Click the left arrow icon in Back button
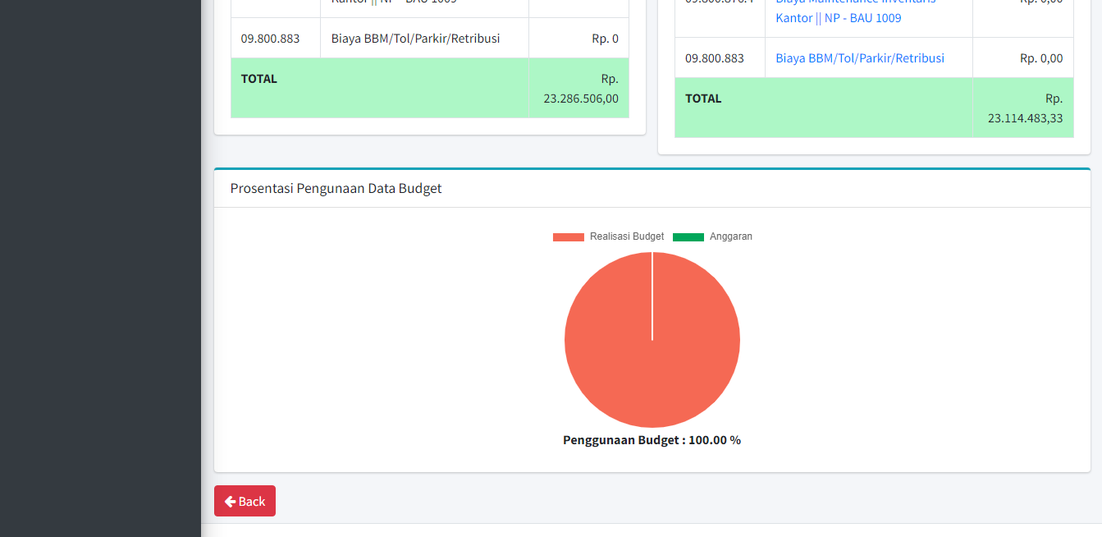 click(x=230, y=501)
